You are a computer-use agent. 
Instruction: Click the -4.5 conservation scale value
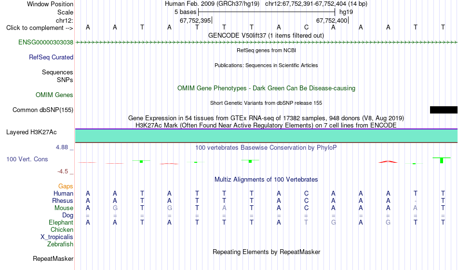(63, 171)
